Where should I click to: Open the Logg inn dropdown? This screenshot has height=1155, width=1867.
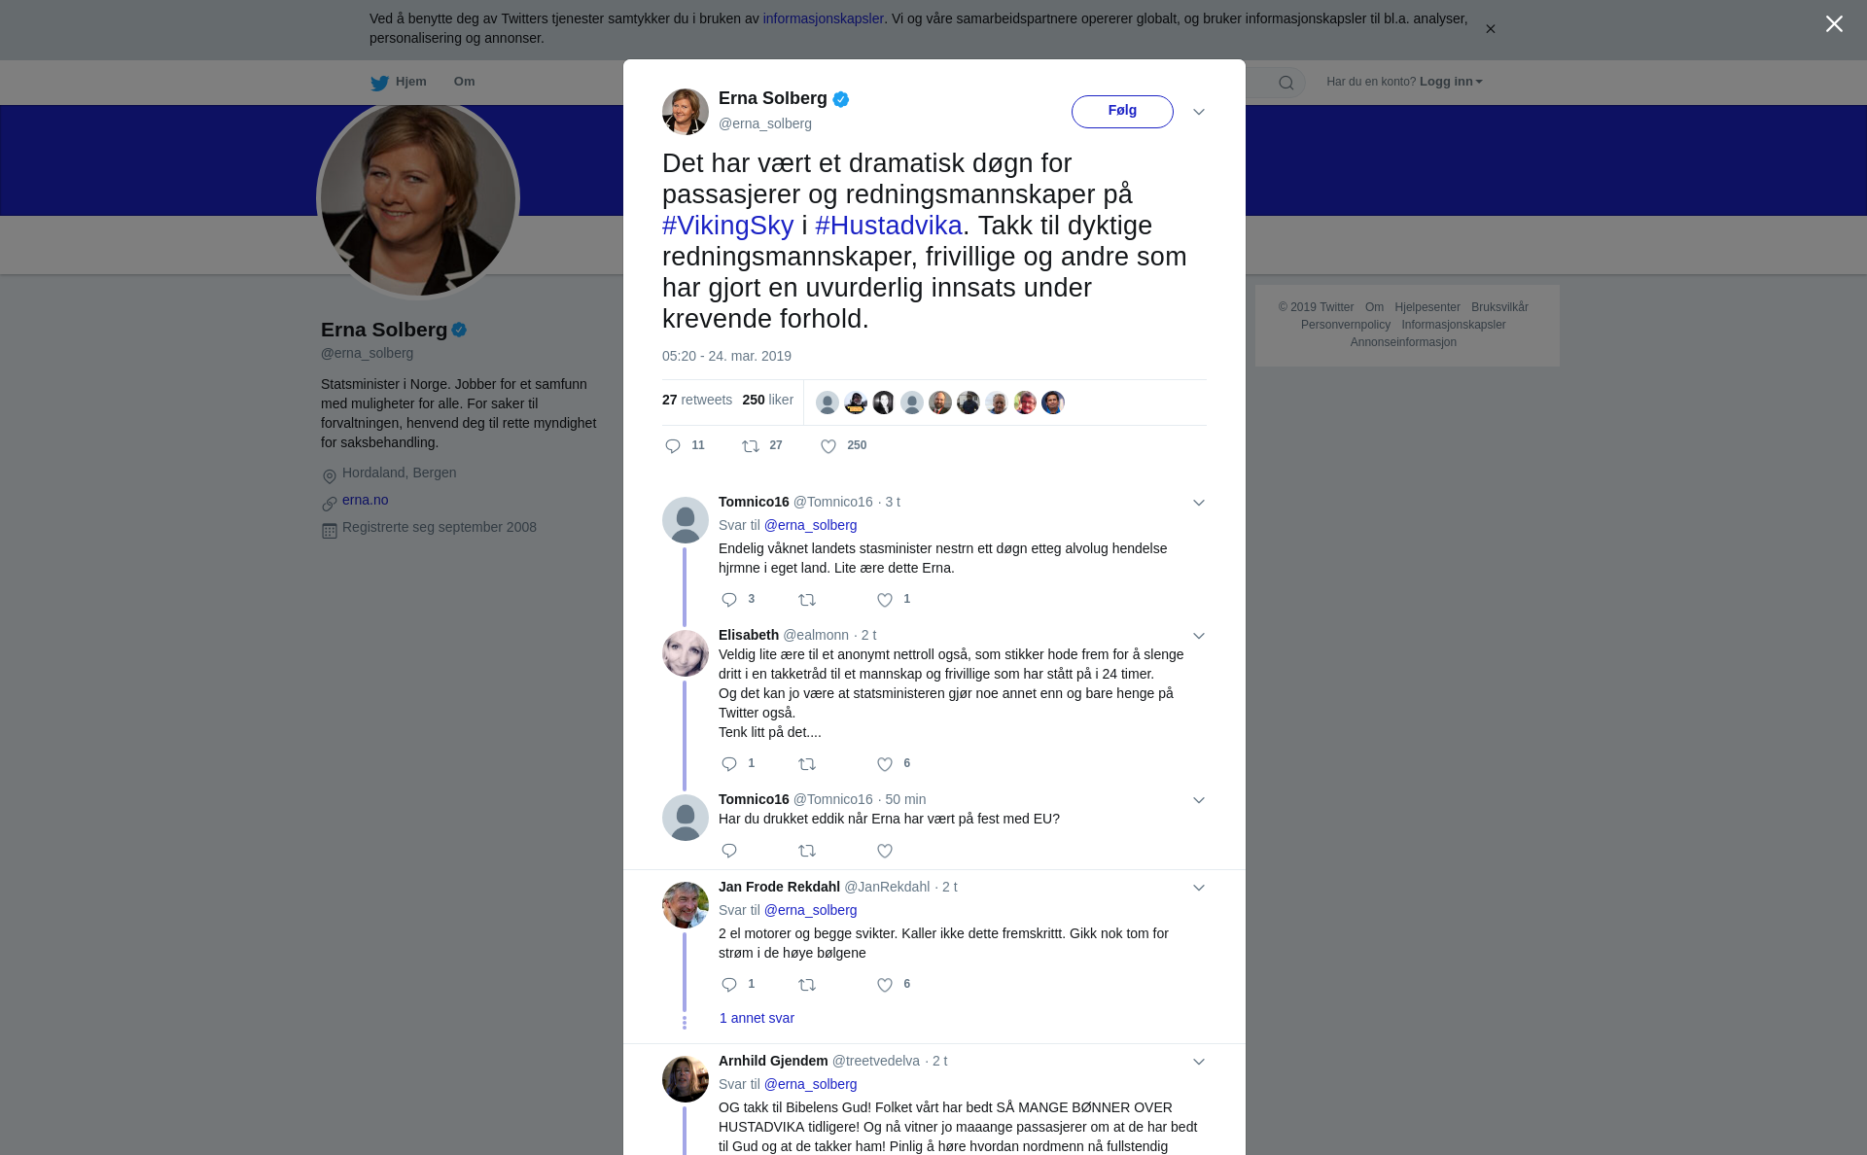(1451, 82)
